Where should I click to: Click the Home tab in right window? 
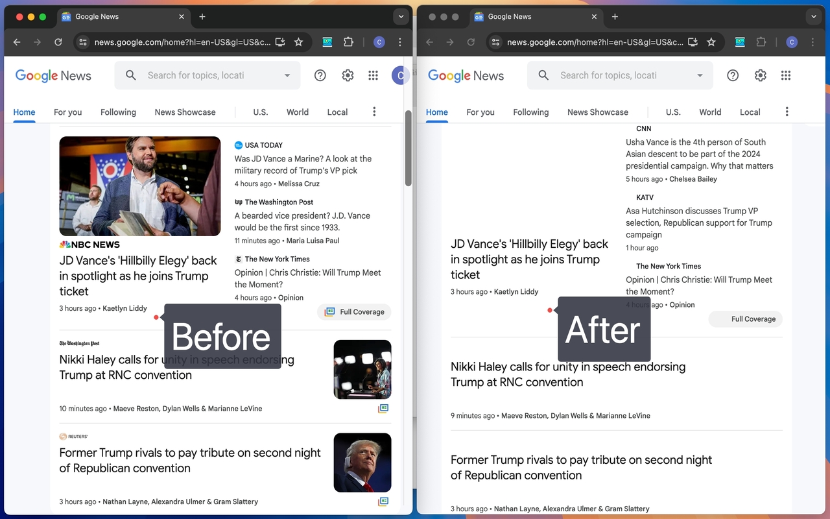[x=437, y=112]
